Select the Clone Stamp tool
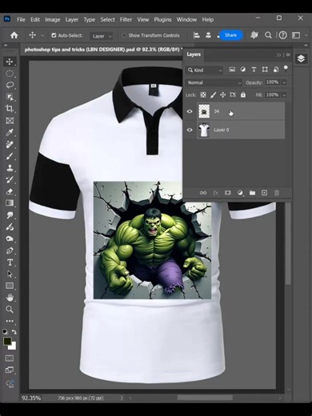The height and width of the screenshot is (416, 312). click(10, 168)
